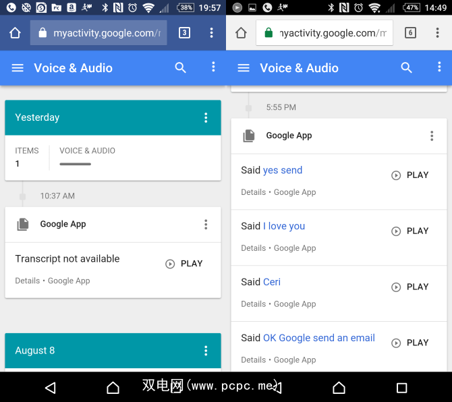Viewport: 452px width, 402px height.
Task: Open Chrome overflow menu in left screenshot
Action: click(211, 32)
